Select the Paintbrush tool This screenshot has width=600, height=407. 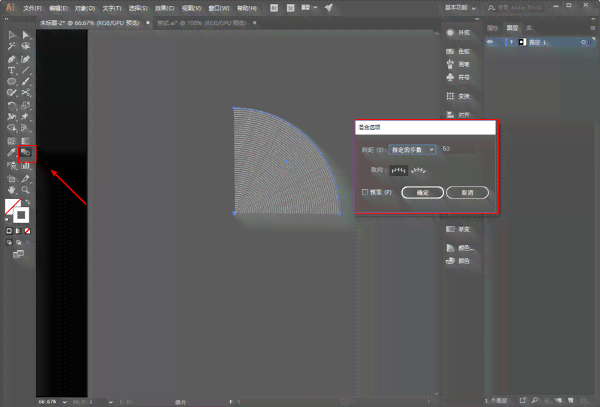(x=25, y=81)
